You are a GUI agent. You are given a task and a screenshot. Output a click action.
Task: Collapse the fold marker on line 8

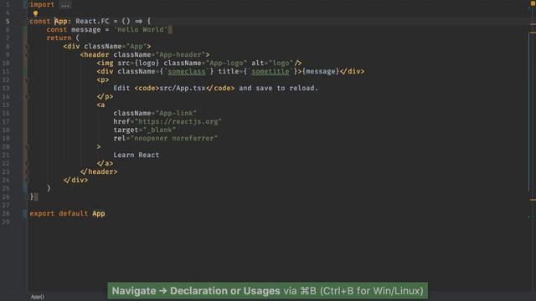click(x=27, y=47)
